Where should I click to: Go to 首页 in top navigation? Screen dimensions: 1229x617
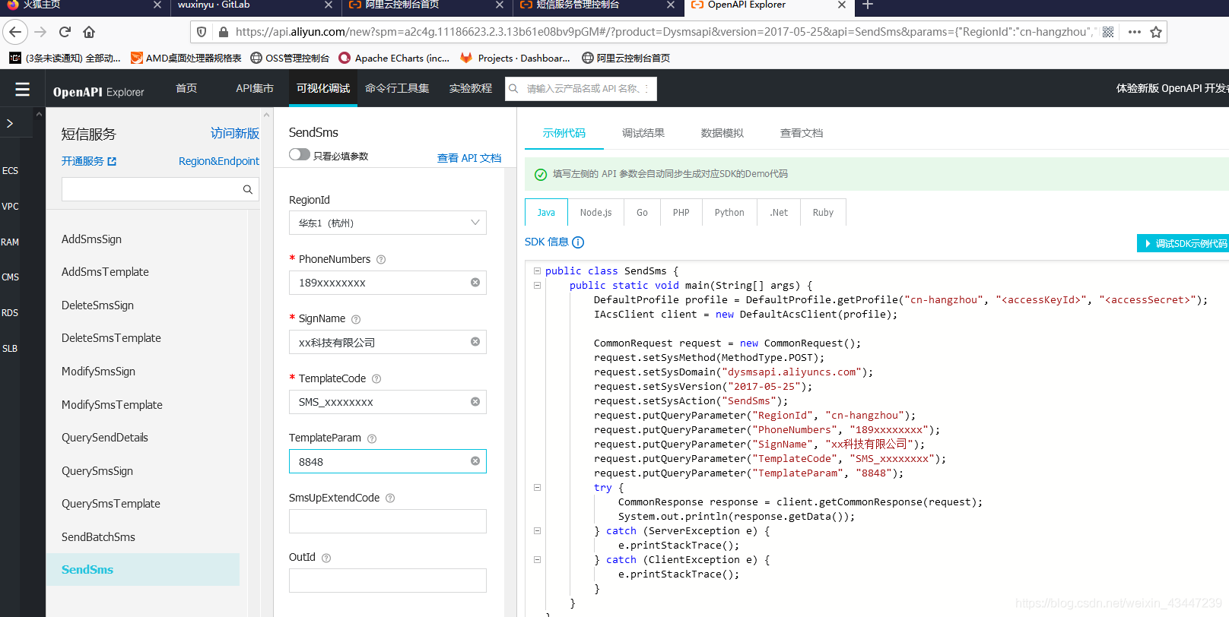pyautogui.click(x=186, y=88)
